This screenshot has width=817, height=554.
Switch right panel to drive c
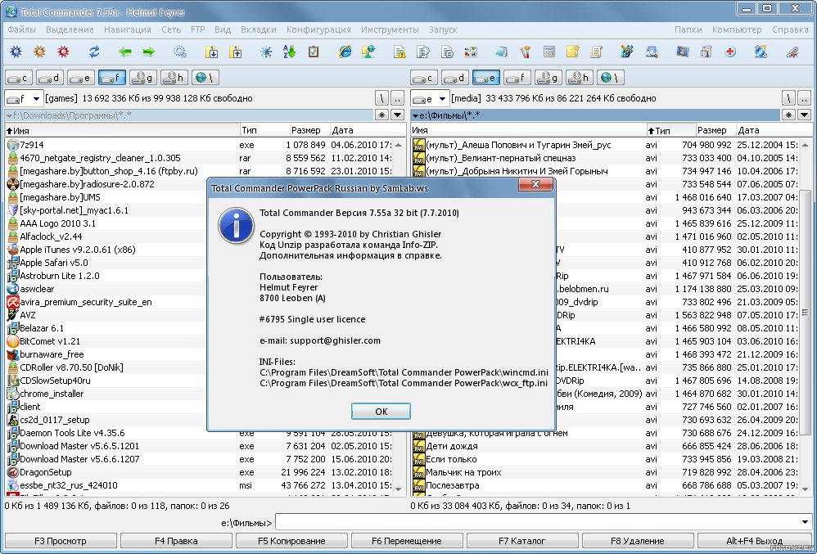pyautogui.click(x=424, y=78)
